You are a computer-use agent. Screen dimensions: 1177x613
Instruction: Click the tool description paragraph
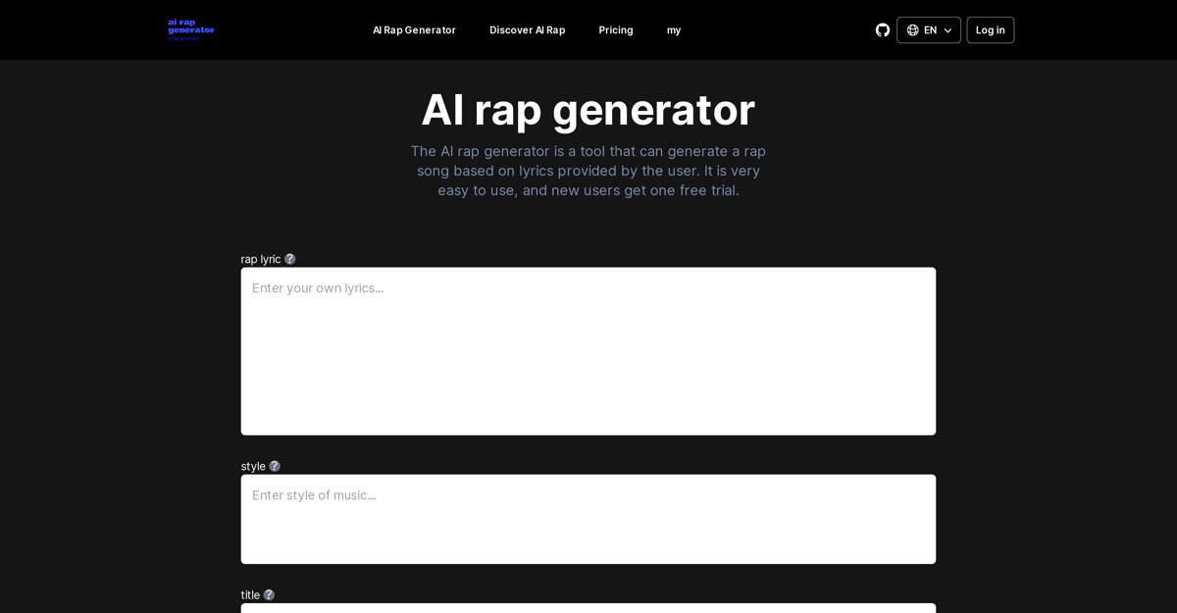588,171
